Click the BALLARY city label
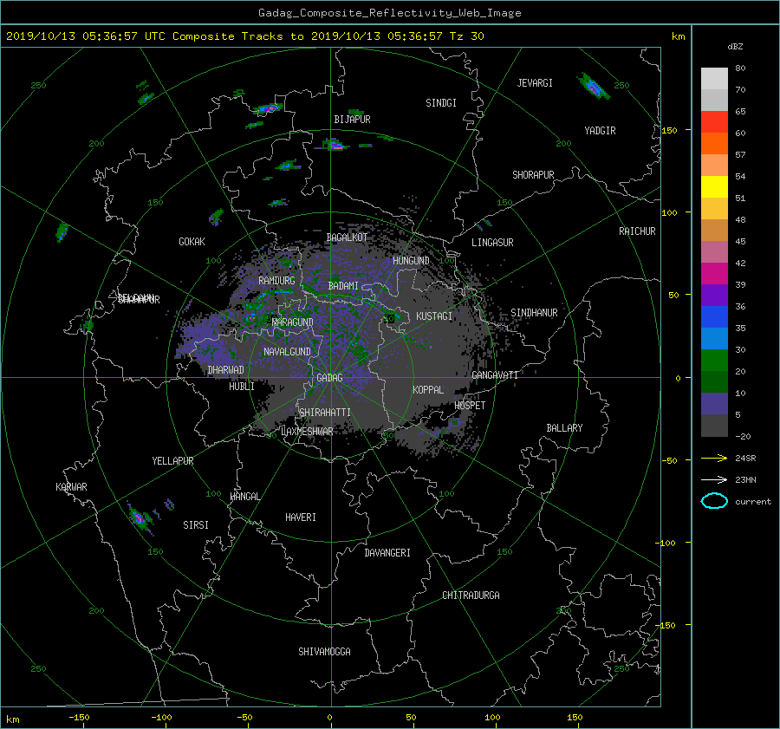The height and width of the screenshot is (729, 780). (564, 428)
